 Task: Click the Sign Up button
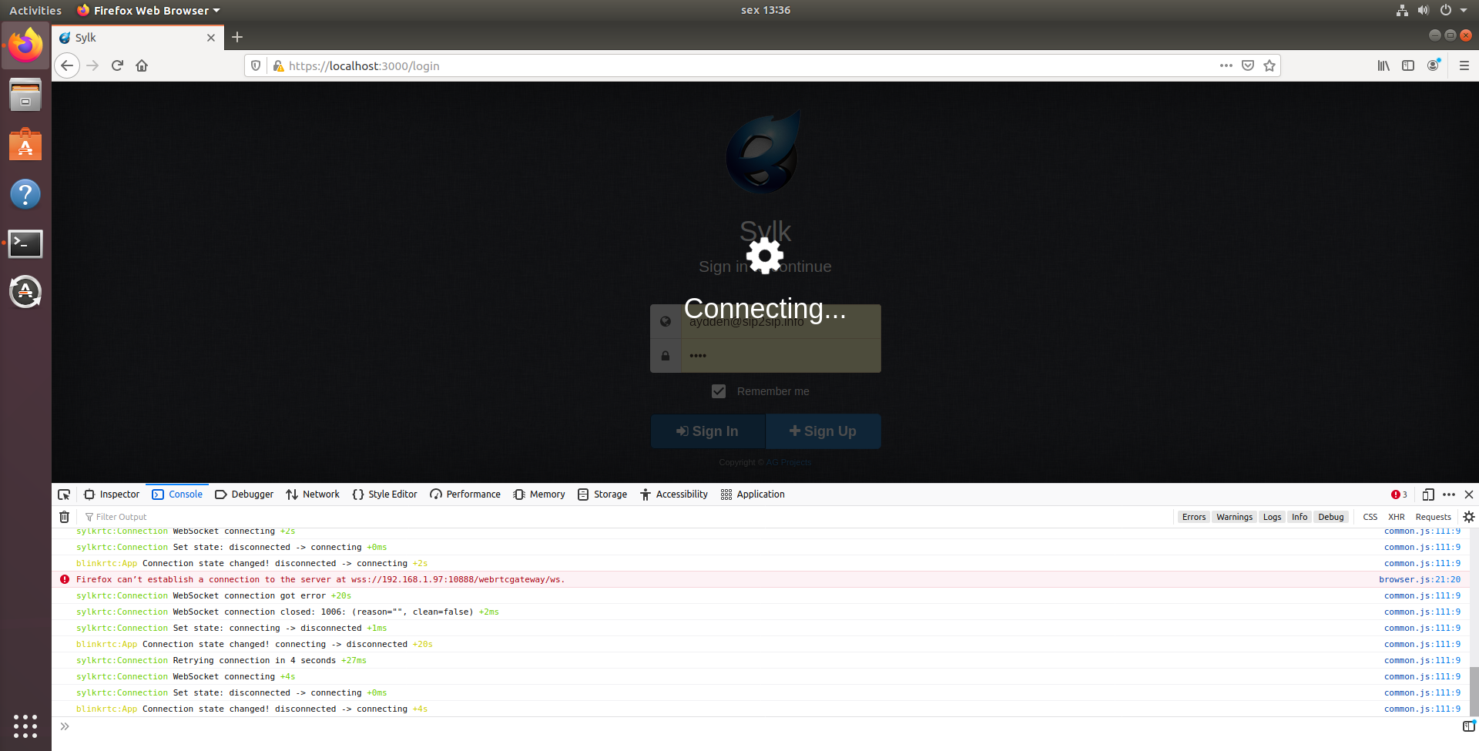tap(823, 431)
